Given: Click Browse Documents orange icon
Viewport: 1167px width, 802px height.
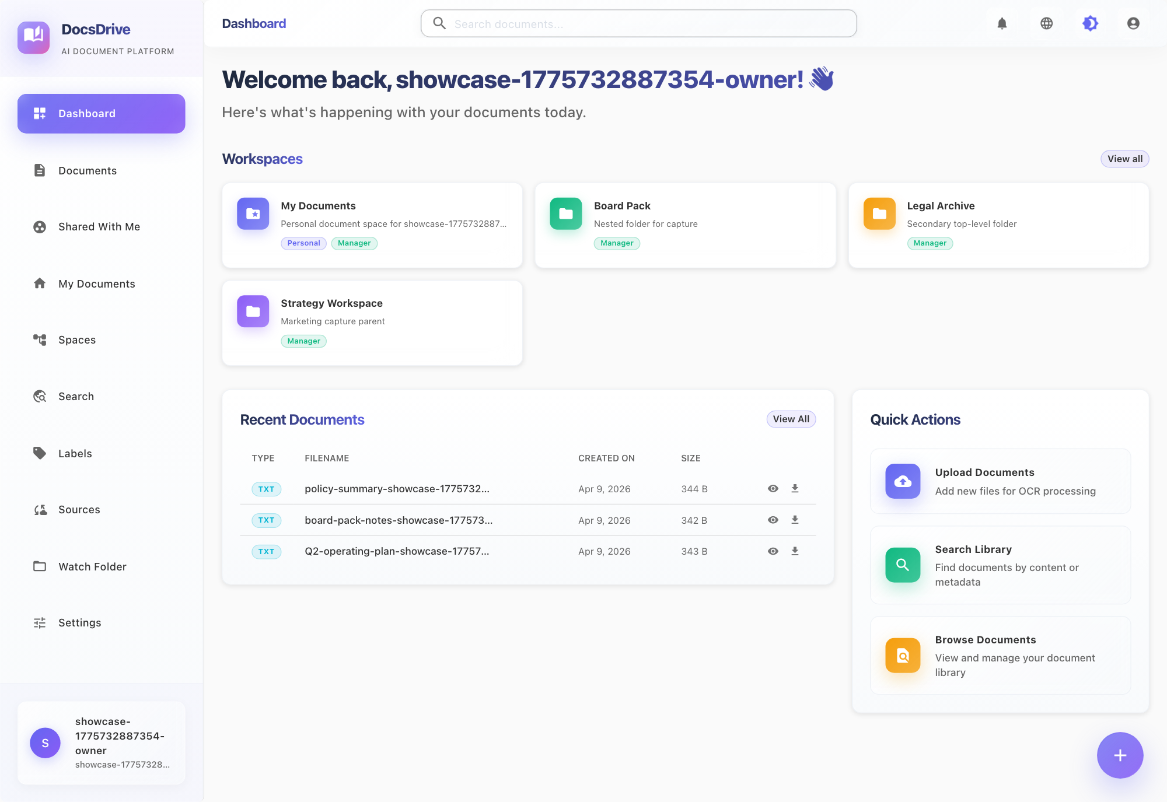Looking at the screenshot, I should click(903, 656).
